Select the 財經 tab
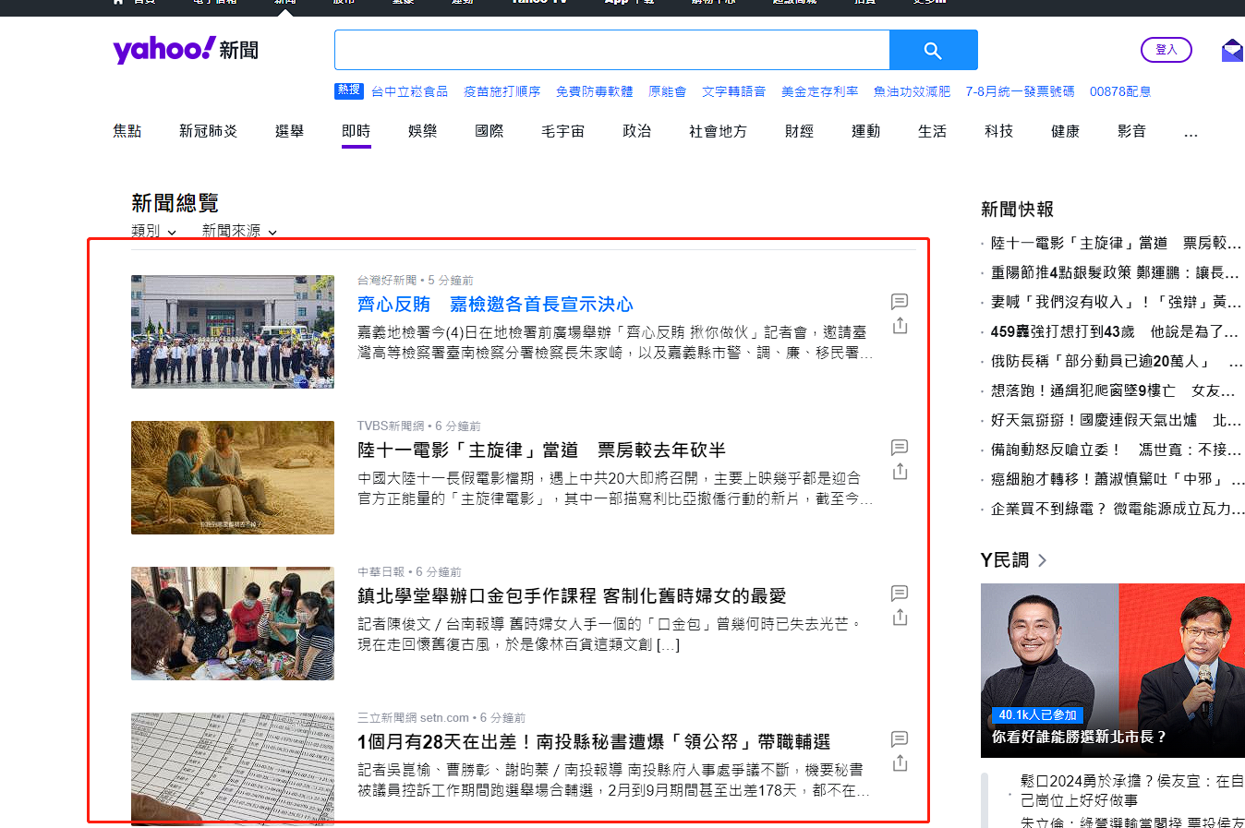The image size is (1245, 828). [x=799, y=131]
